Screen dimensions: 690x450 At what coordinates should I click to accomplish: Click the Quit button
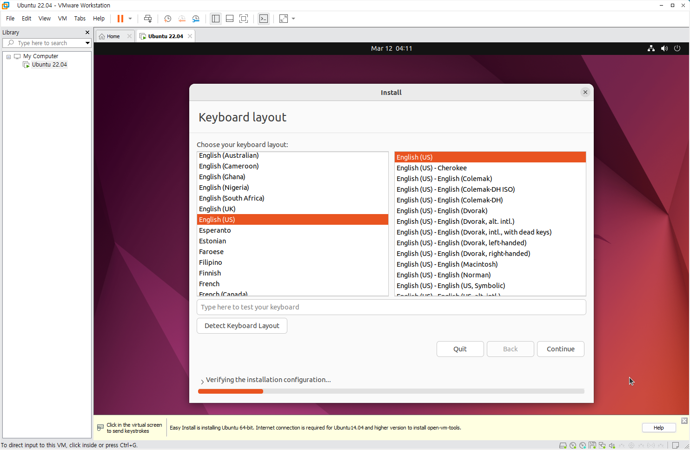pyautogui.click(x=460, y=349)
